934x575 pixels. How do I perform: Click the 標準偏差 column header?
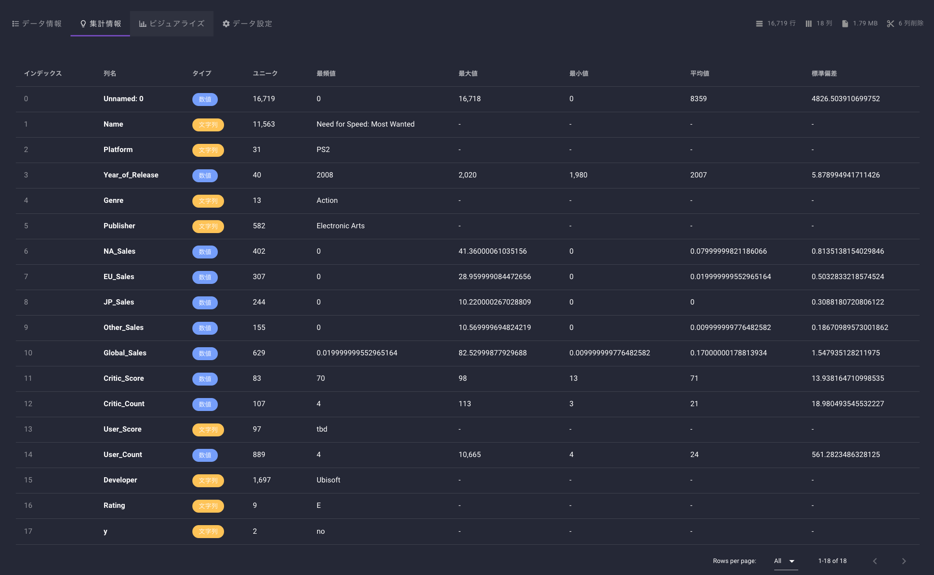click(x=824, y=73)
